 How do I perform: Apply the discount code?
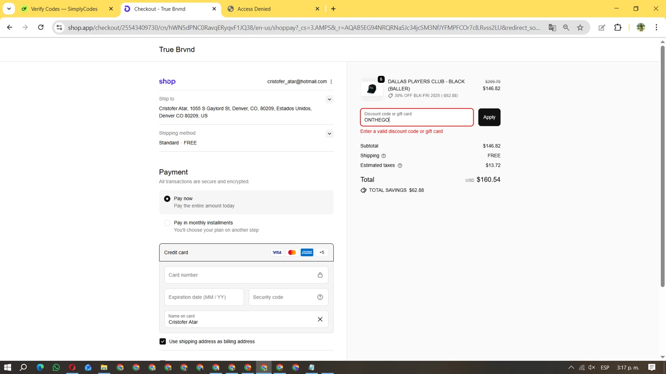coord(489,117)
